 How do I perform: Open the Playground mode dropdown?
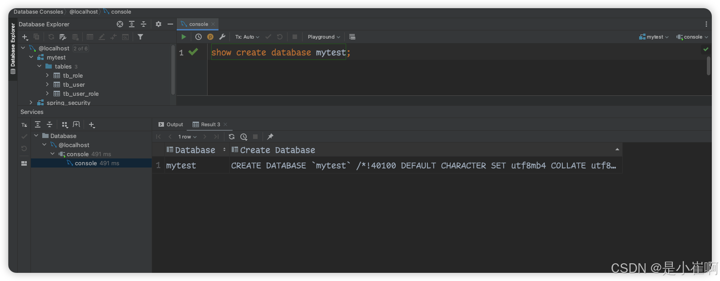324,37
